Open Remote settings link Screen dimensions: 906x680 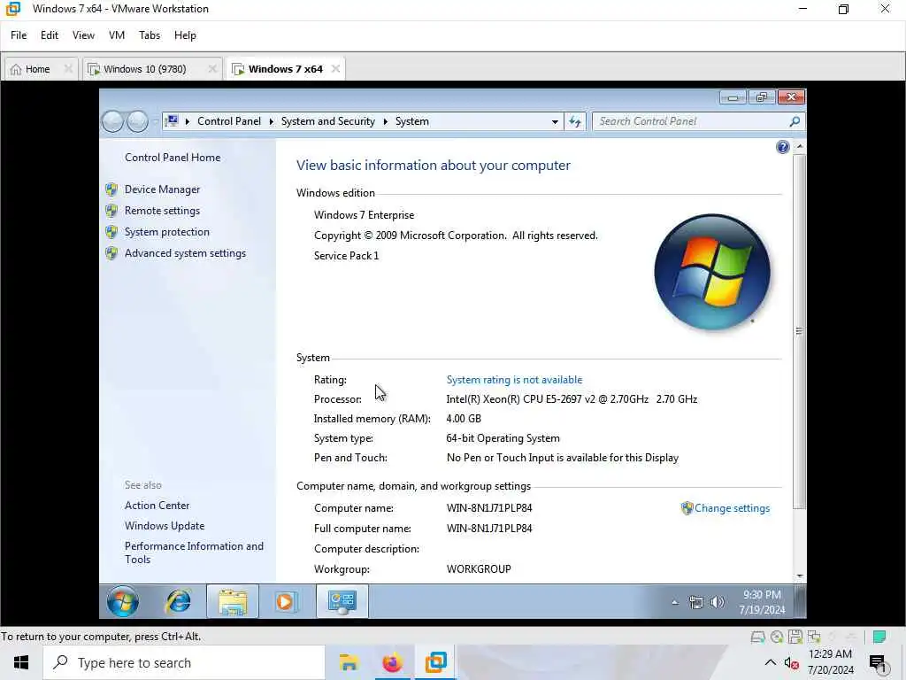[x=162, y=211]
